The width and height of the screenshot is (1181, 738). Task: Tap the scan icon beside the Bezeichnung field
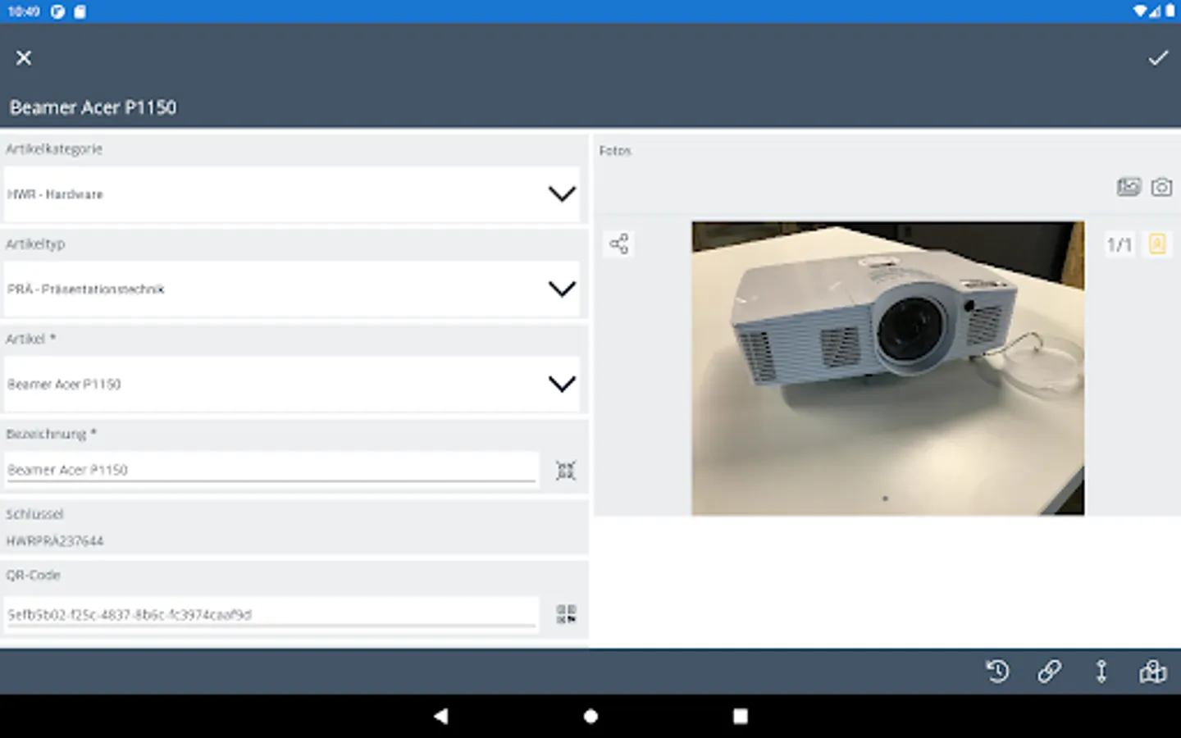566,471
